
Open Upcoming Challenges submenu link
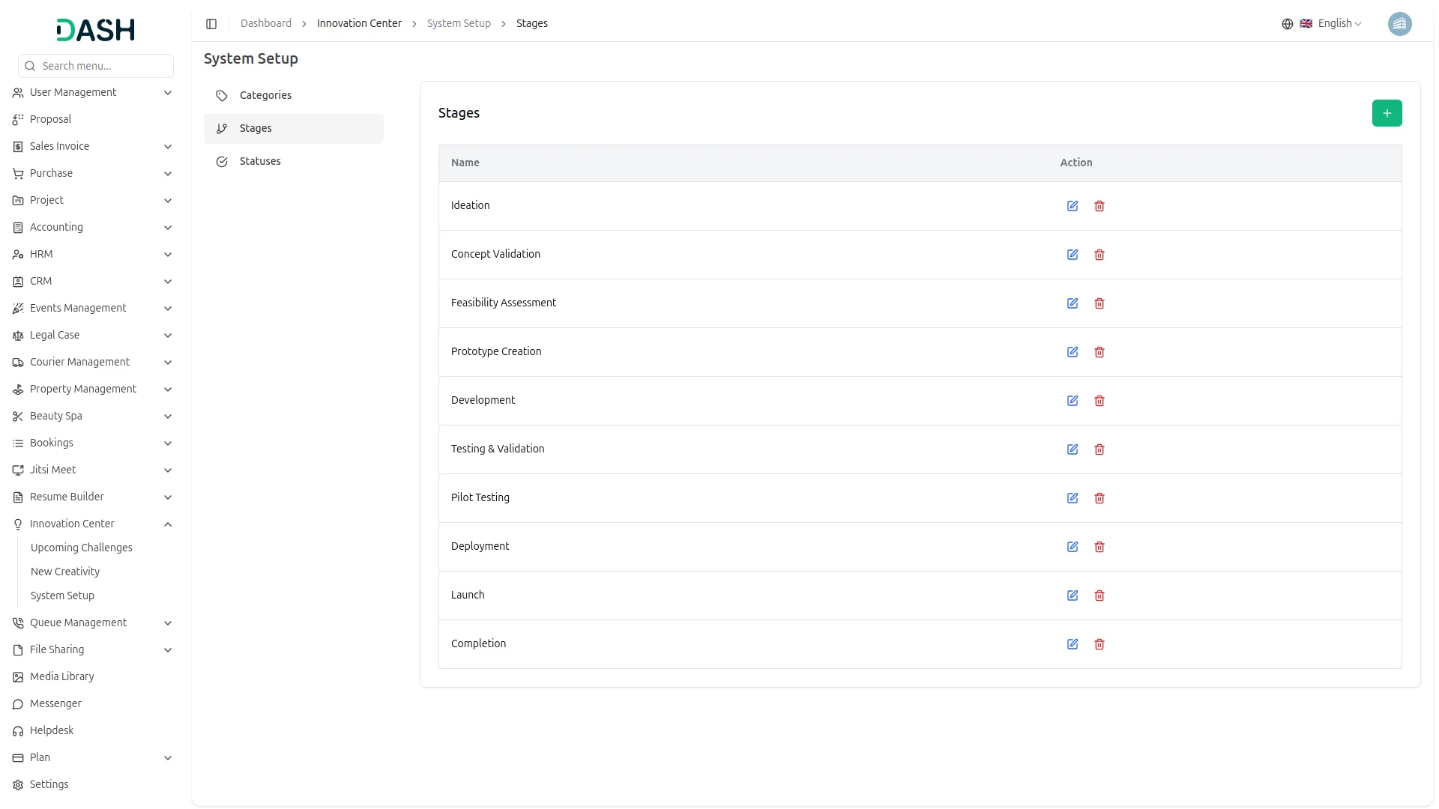coord(82,548)
